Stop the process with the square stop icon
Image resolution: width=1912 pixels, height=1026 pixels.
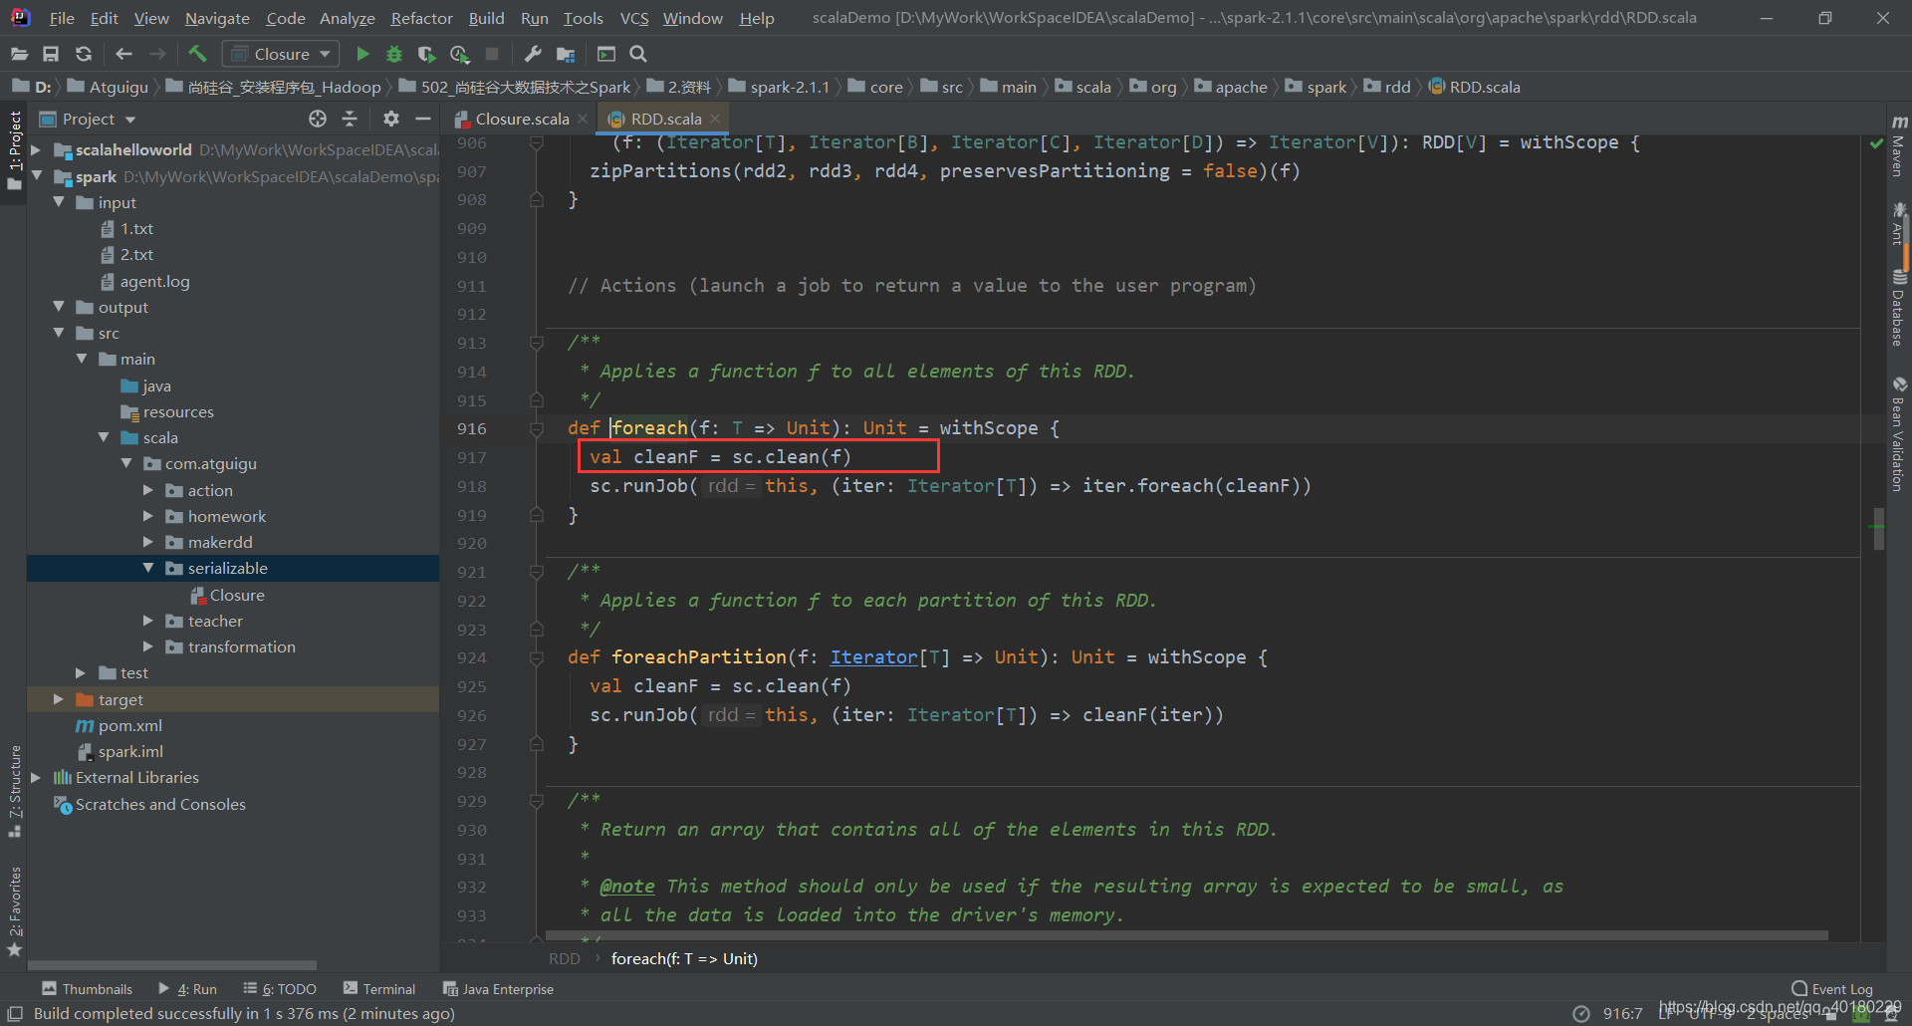[x=492, y=54]
